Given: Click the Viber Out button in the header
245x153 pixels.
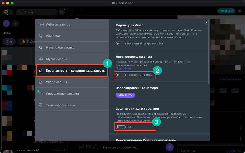Looking at the screenshot, I should (x=226, y=11).
